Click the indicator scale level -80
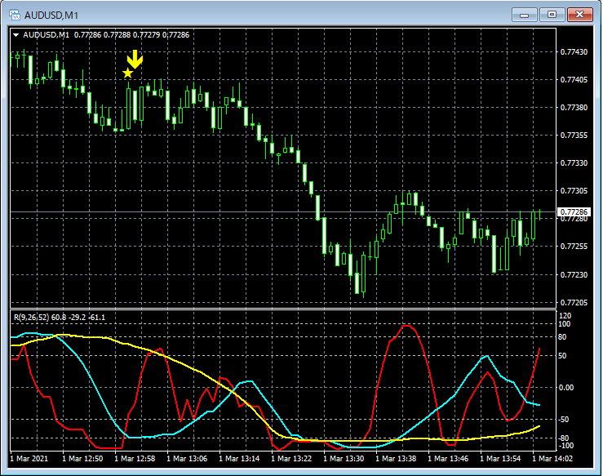This screenshot has height=476, width=603. (x=564, y=438)
